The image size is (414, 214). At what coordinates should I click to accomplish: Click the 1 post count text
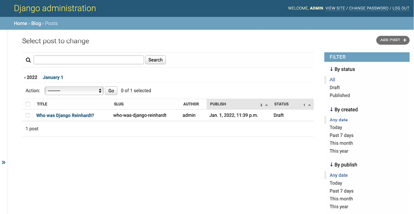32,129
